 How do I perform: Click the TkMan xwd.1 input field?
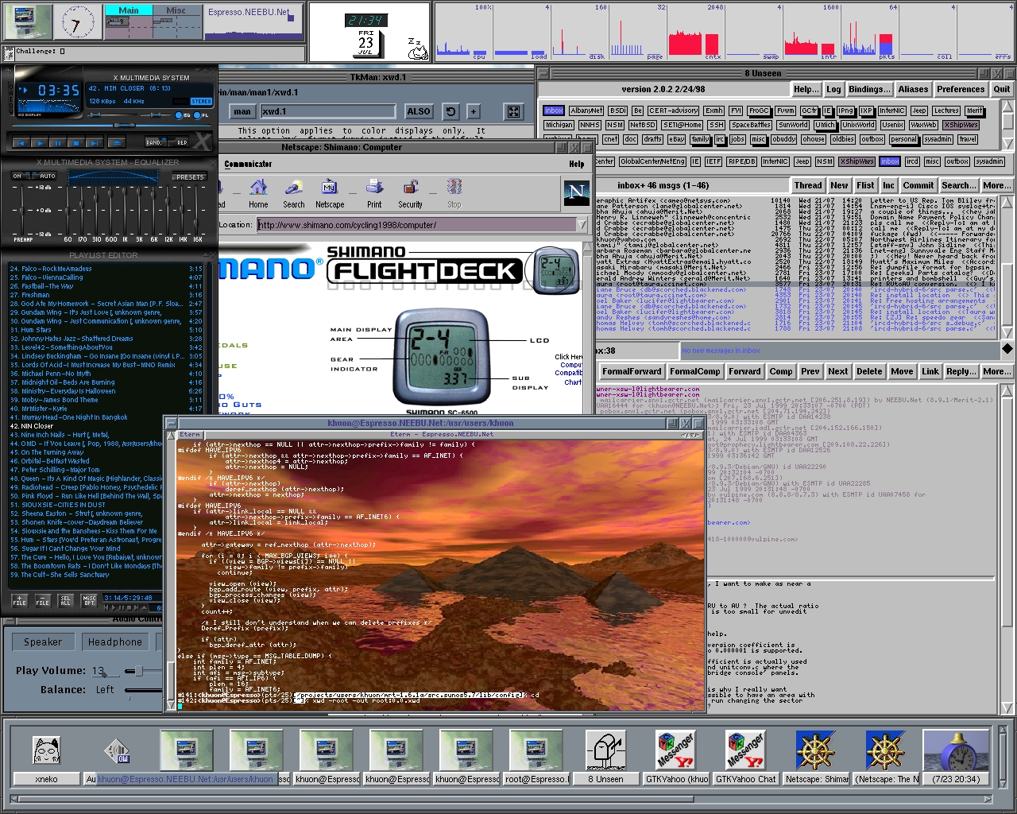tap(327, 111)
